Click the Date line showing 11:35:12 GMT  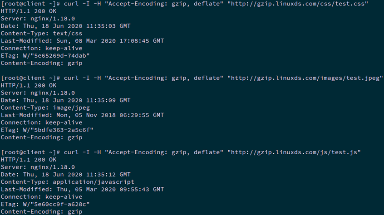pyautogui.click(x=65, y=174)
